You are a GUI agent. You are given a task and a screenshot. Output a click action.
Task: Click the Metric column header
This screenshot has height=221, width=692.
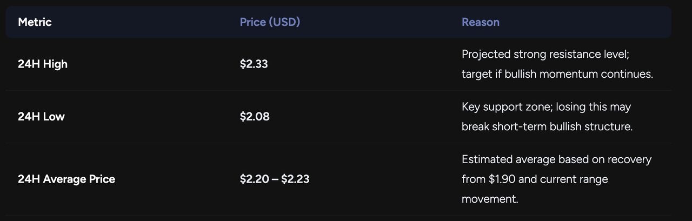[x=35, y=22]
